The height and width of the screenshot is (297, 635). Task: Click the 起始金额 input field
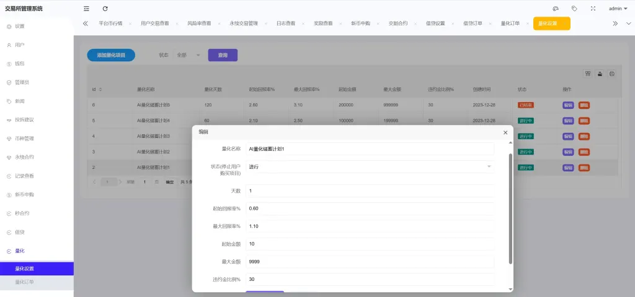(x=370, y=244)
